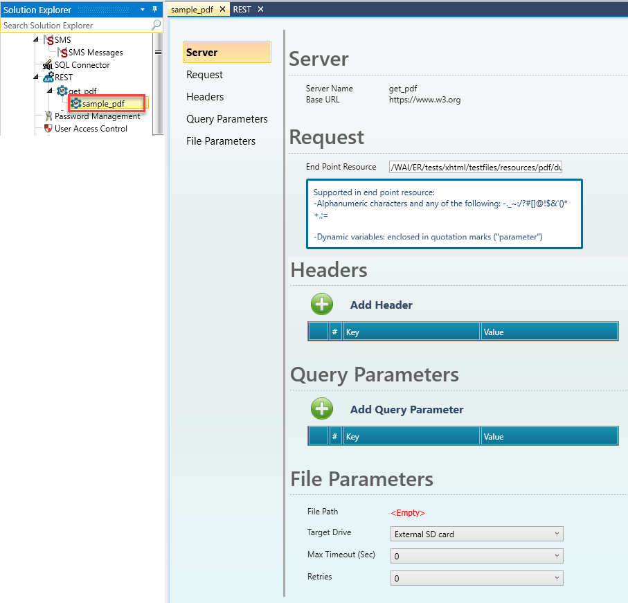Click the green plus Add Header icon
Viewport: 628px width, 603px height.
tap(322, 305)
